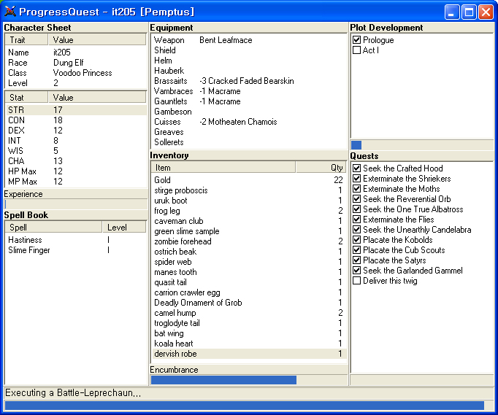This screenshot has width=498, height=415.
Task: Select the MP Max row
Action: (x=76, y=181)
